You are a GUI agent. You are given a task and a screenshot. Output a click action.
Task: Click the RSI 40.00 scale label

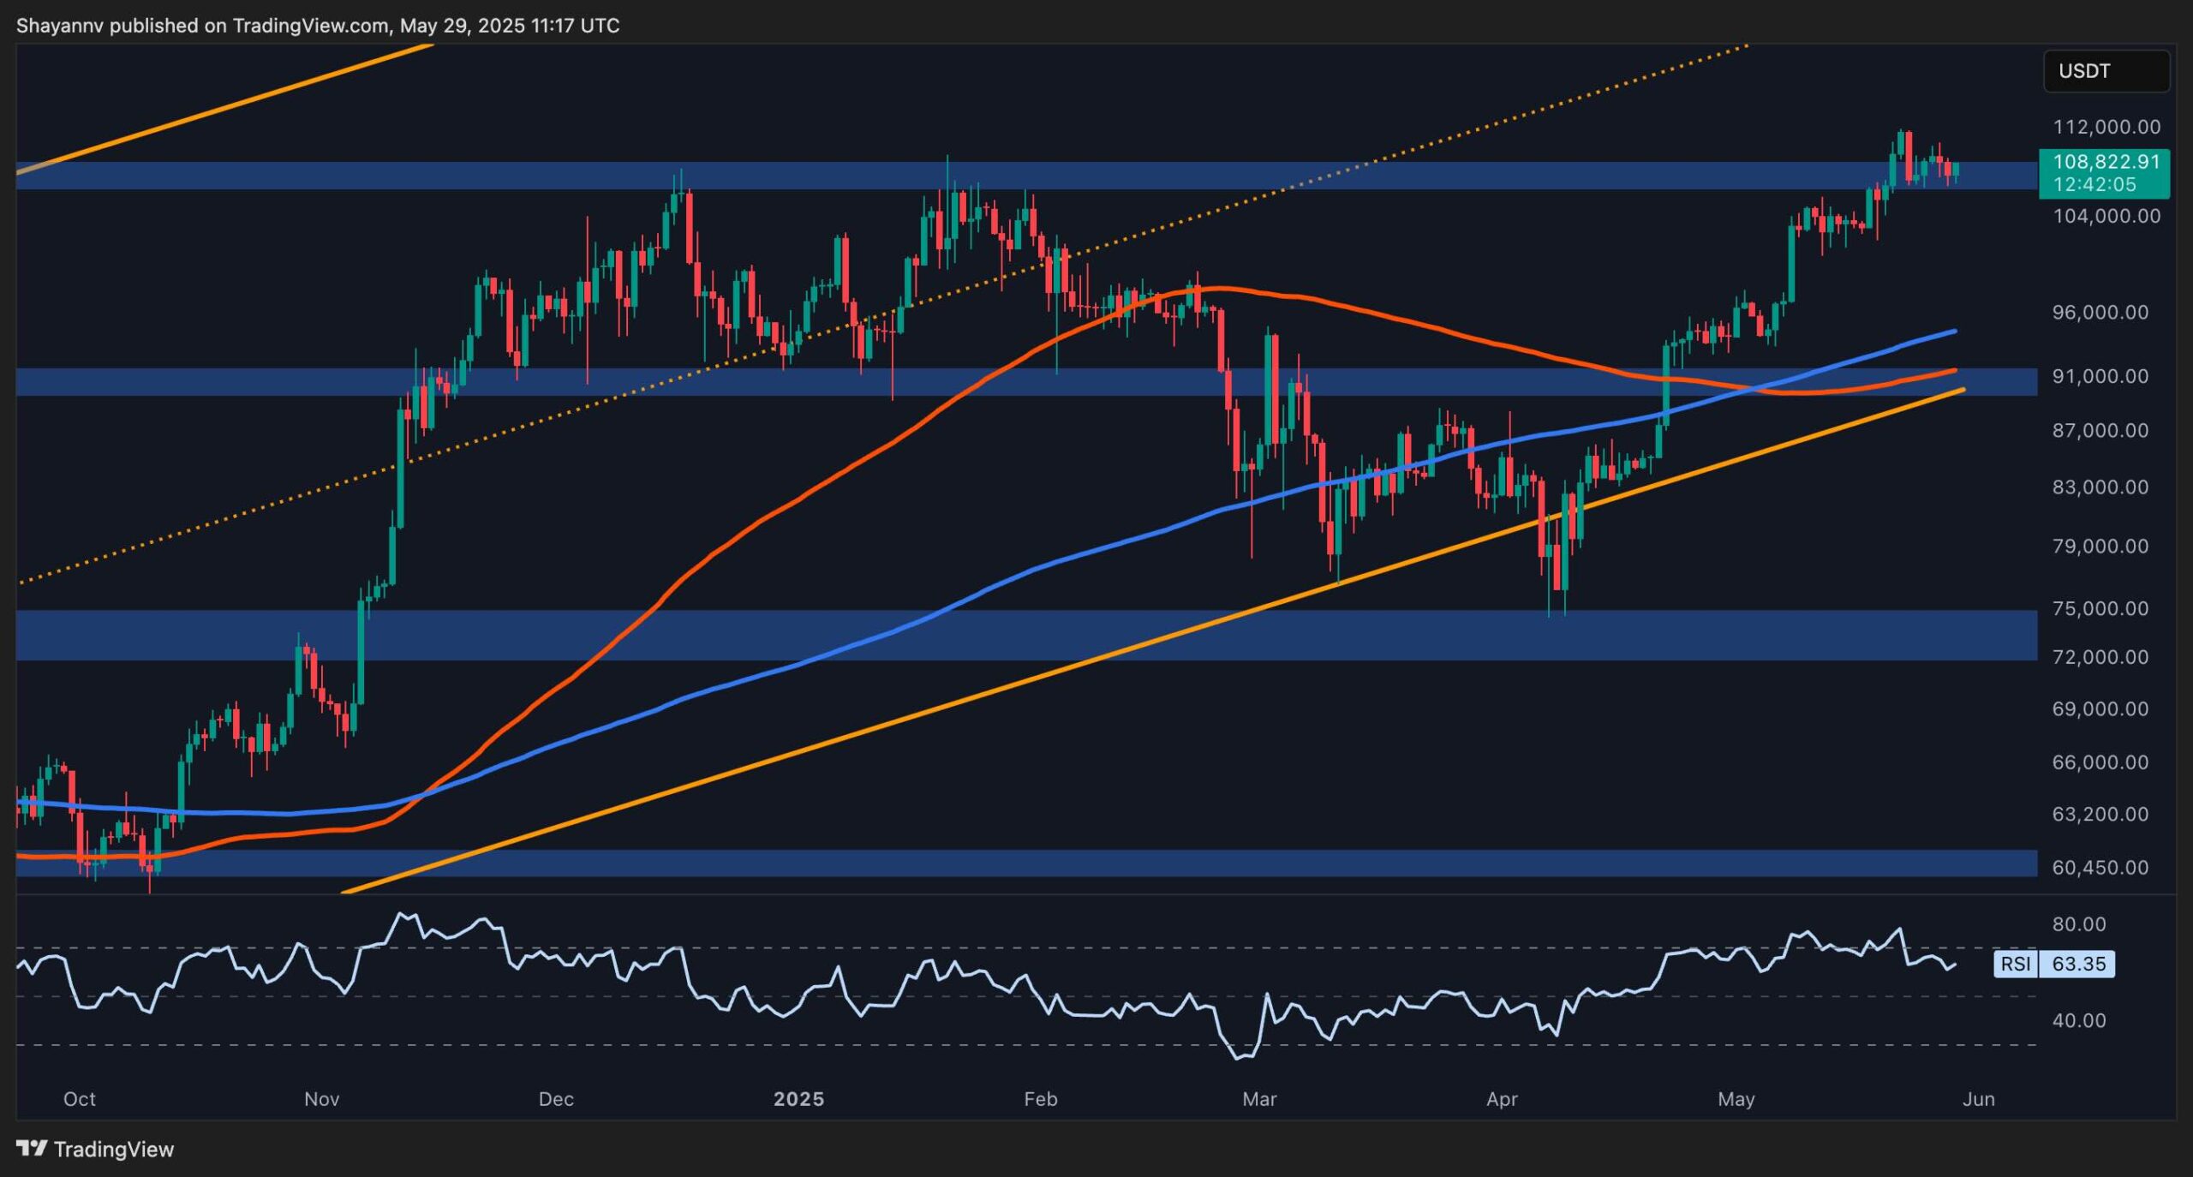click(x=2079, y=1020)
